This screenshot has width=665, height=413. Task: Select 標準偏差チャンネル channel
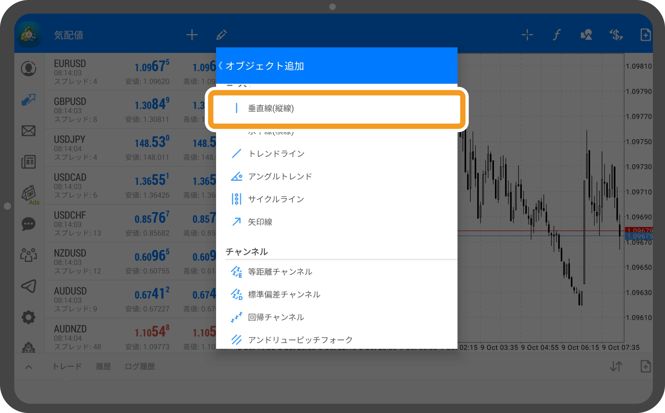click(336, 295)
